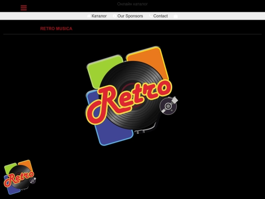The image size is (265, 199).
Task: Click the phone icon beside Contact
Action: [151, 16]
